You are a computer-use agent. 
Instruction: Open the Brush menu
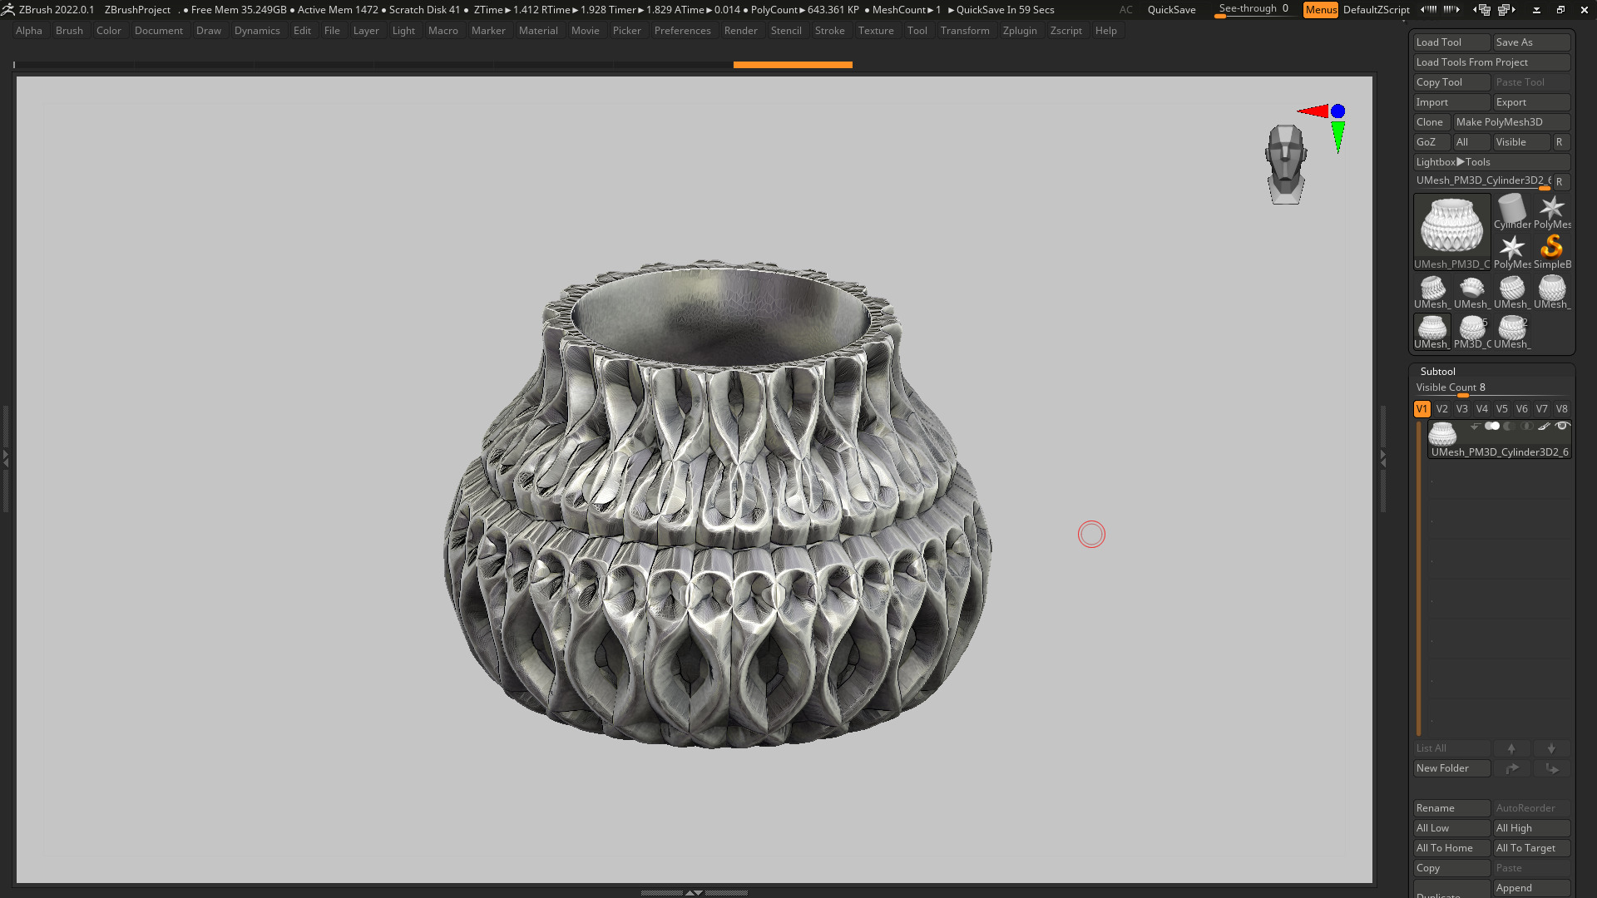69,31
